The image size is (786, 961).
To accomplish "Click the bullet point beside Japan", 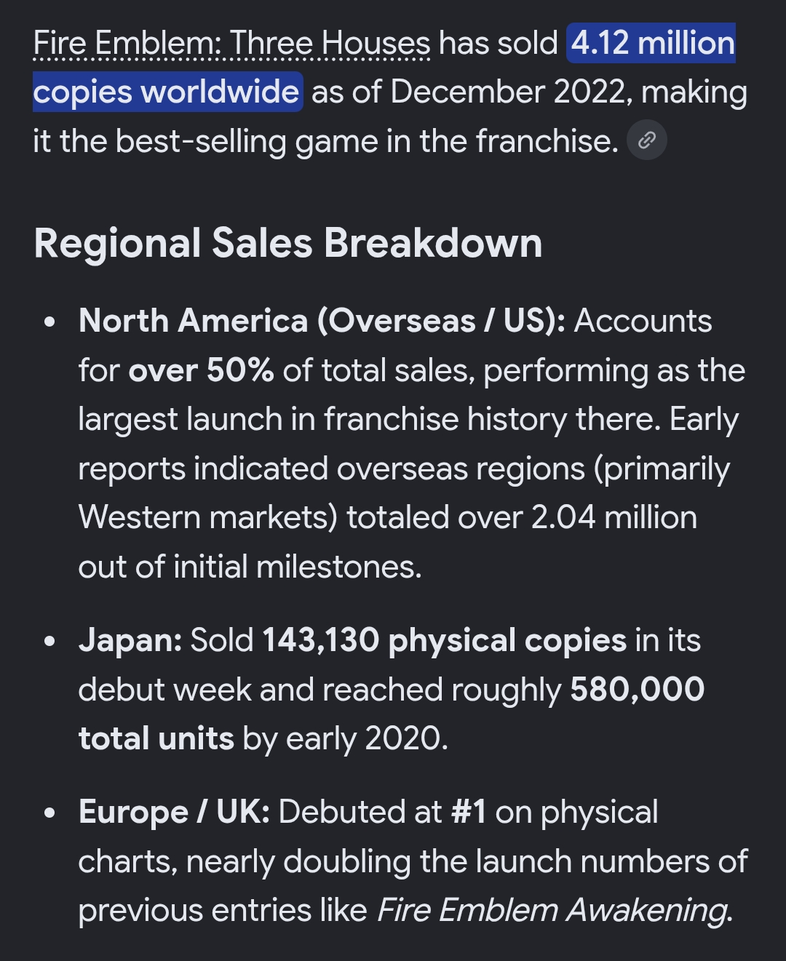I will pos(49,642).
